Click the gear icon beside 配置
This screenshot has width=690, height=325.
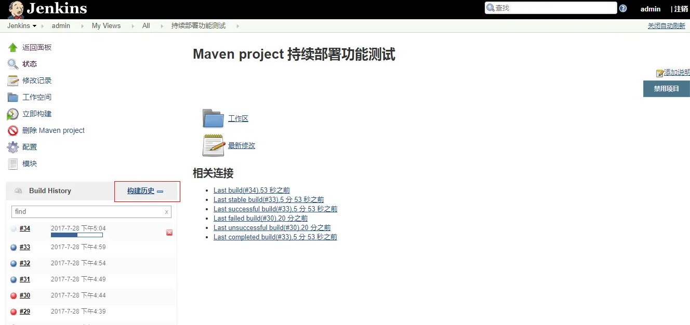13,147
